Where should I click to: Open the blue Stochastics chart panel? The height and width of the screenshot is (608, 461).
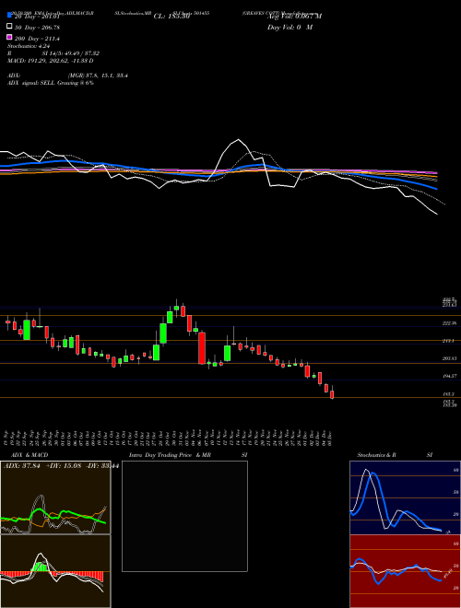point(405,497)
